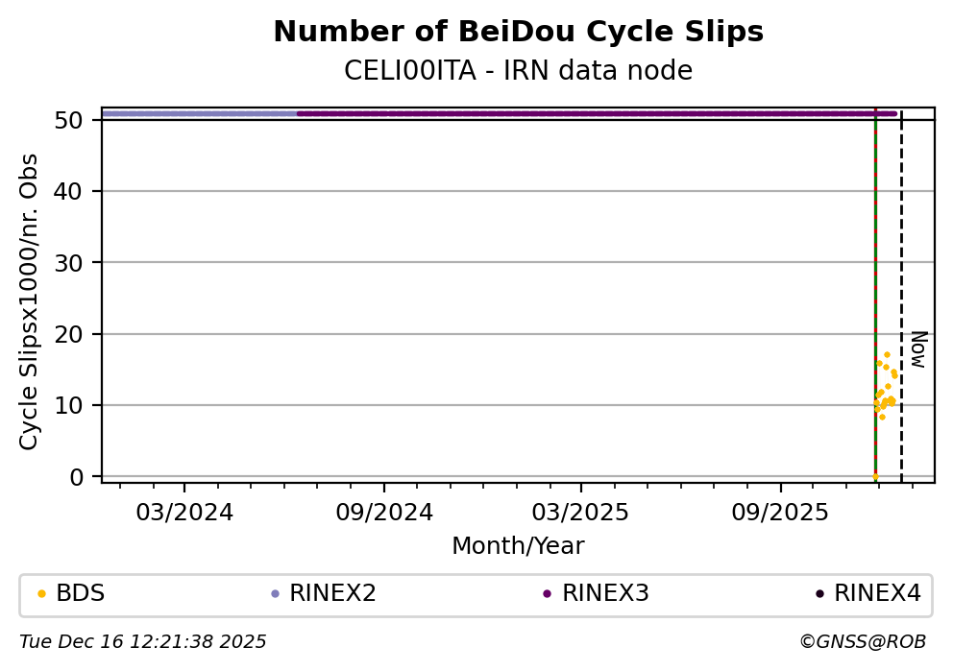
Task: Select the 03/2024 x-axis tick label
Action: click(184, 513)
